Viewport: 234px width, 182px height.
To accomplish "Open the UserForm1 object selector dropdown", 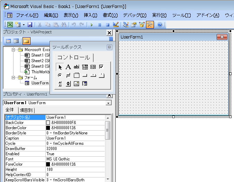I will tap(109, 103).
